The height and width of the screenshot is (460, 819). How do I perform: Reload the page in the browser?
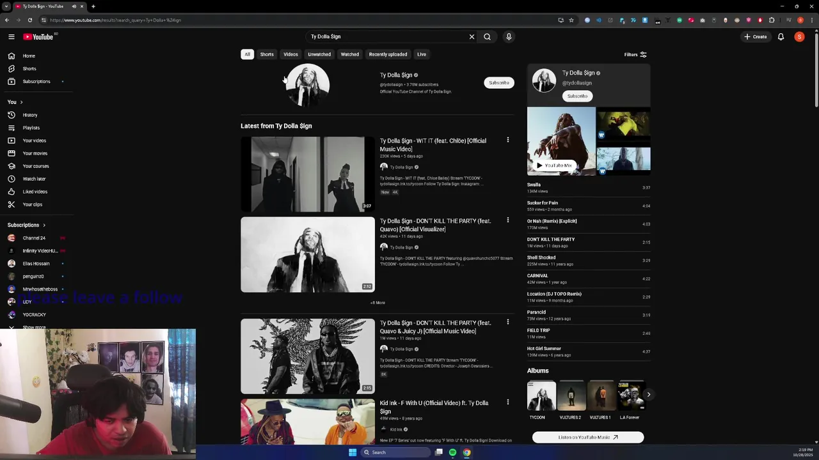(x=30, y=20)
